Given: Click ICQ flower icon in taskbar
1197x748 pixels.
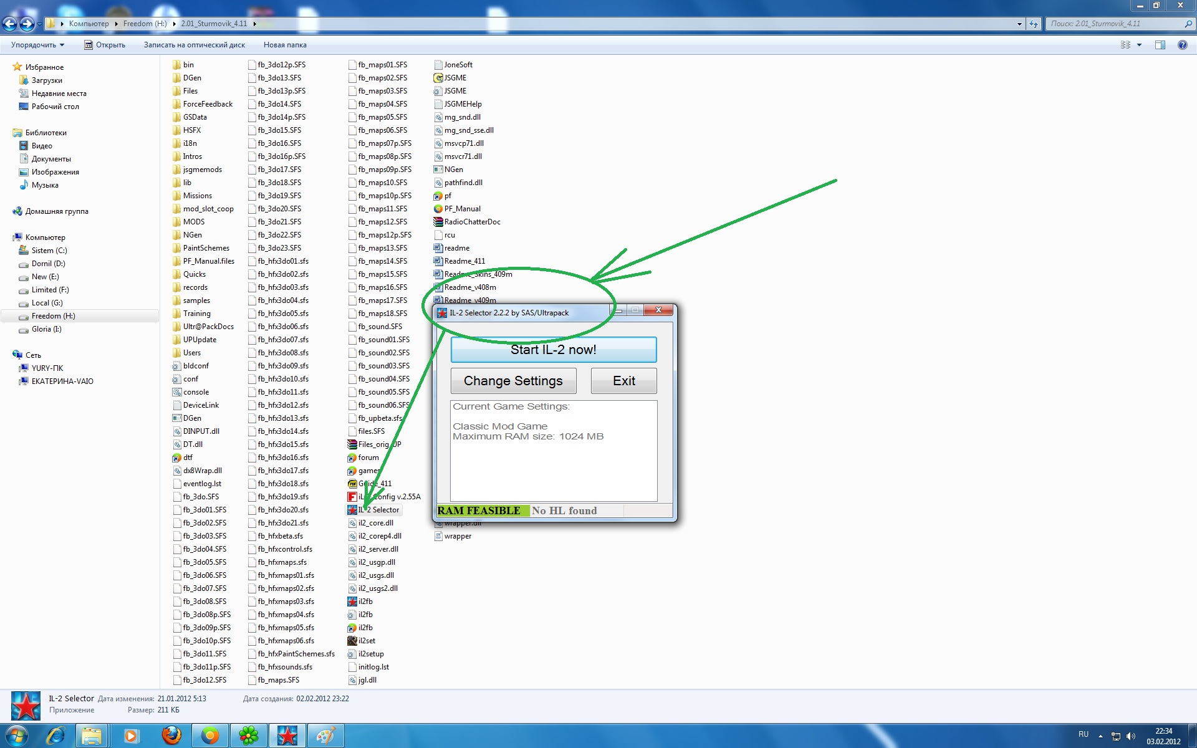Looking at the screenshot, I should point(249,736).
